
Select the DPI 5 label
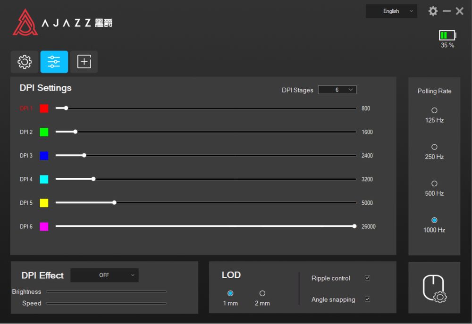coord(26,203)
